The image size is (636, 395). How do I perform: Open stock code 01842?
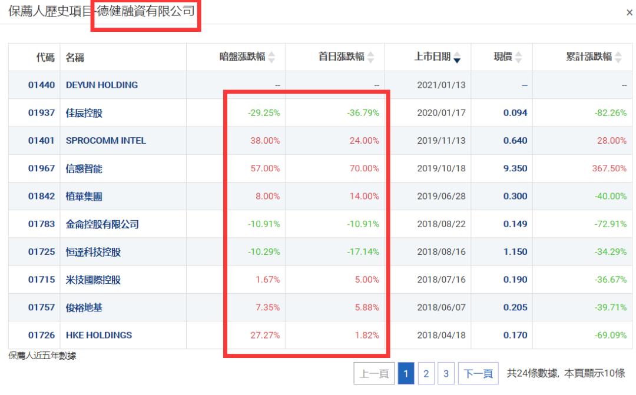[41, 196]
